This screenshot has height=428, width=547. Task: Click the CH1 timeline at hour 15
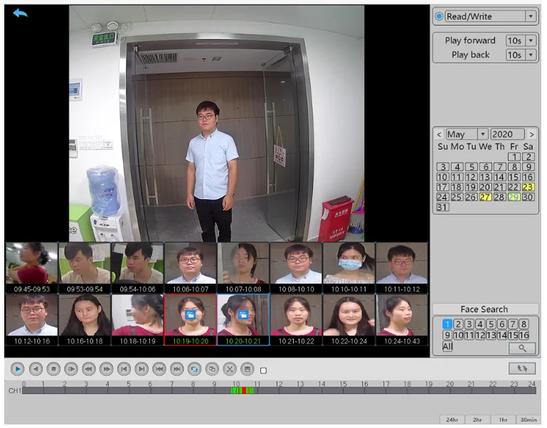[344, 391]
